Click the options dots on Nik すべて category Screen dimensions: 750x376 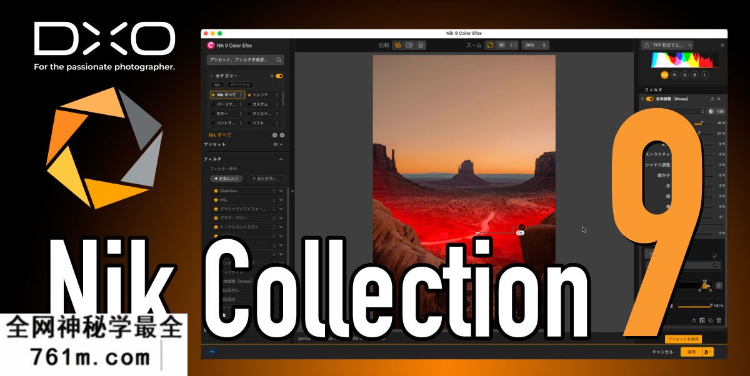(241, 95)
